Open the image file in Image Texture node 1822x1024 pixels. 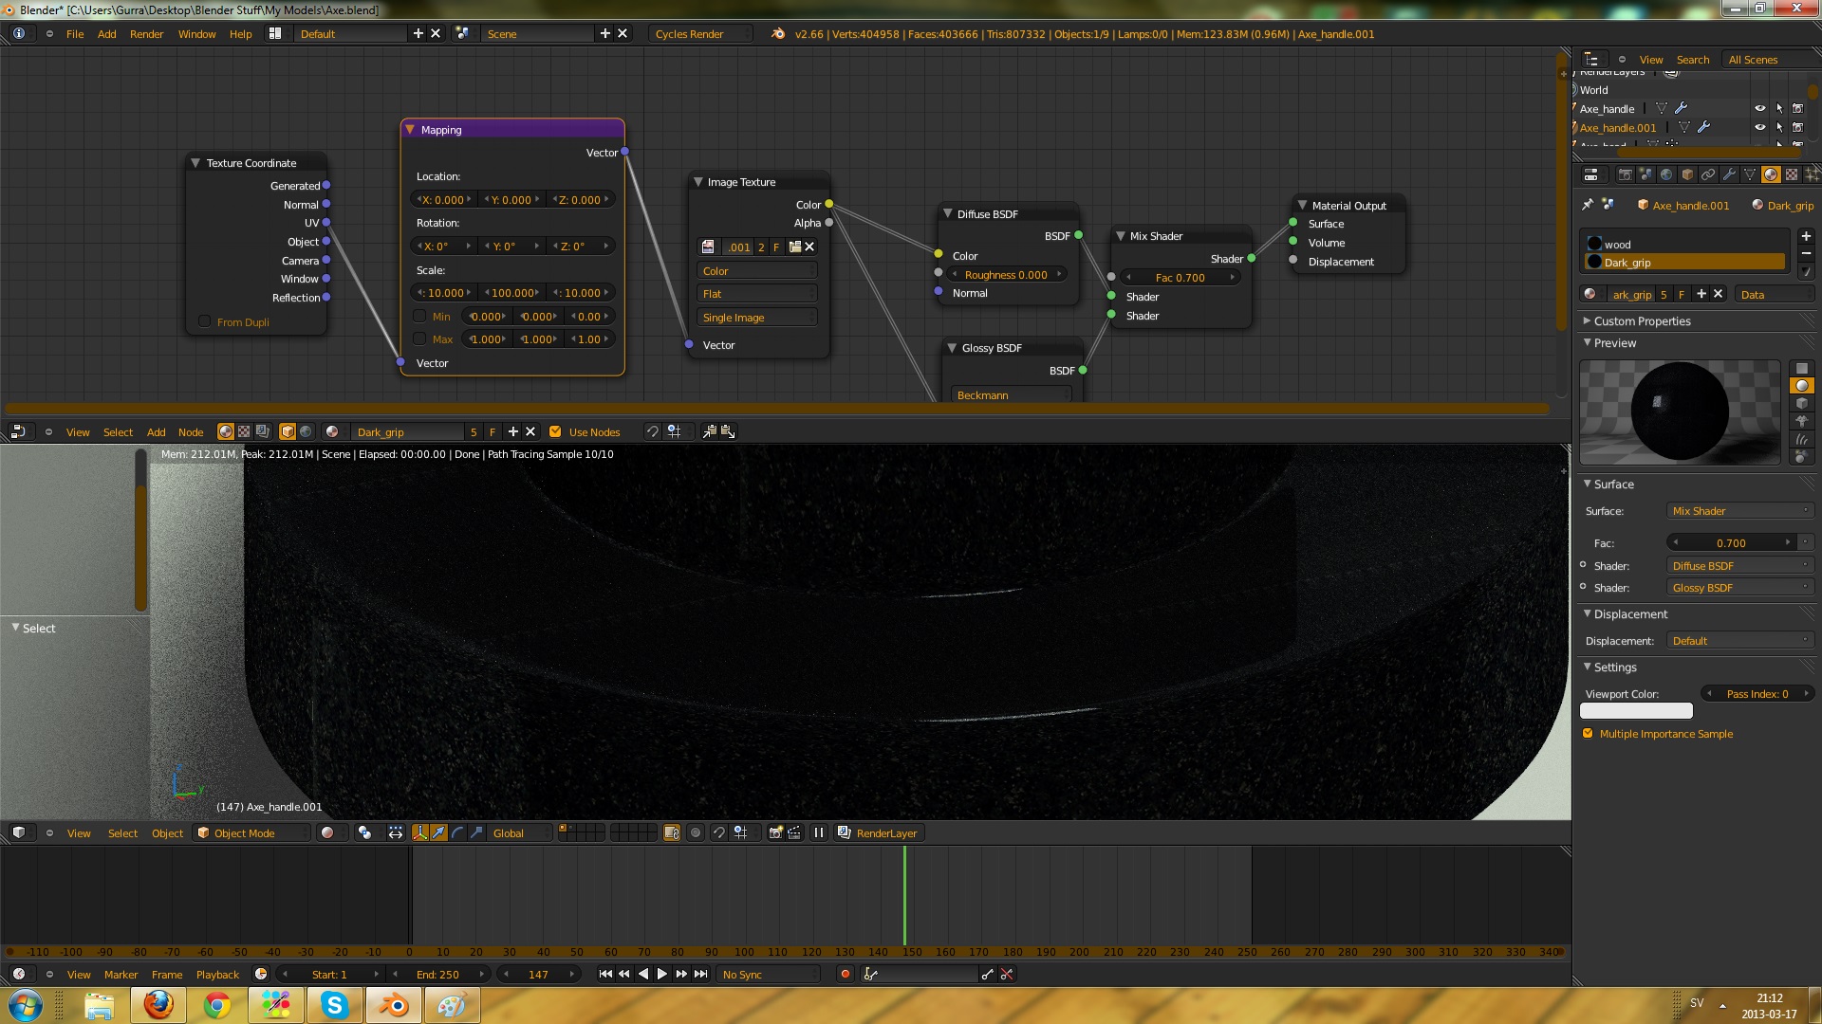pyautogui.click(x=795, y=247)
